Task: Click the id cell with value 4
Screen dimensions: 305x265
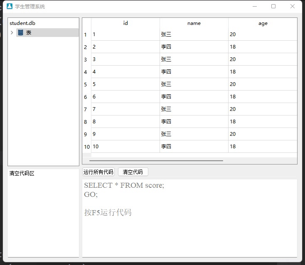Action: 125,72
